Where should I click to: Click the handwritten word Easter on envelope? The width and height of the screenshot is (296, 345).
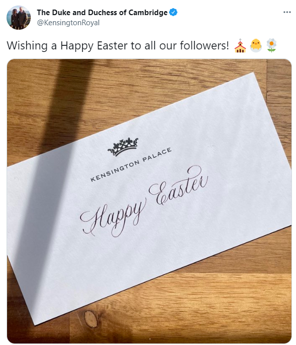pos(179,185)
